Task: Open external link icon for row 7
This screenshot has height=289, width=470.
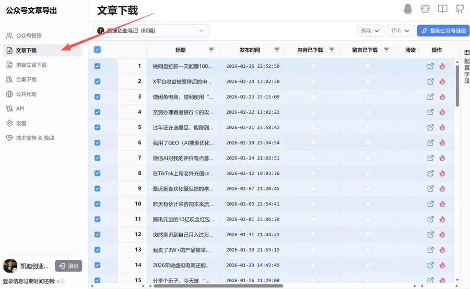Action: [x=430, y=158]
